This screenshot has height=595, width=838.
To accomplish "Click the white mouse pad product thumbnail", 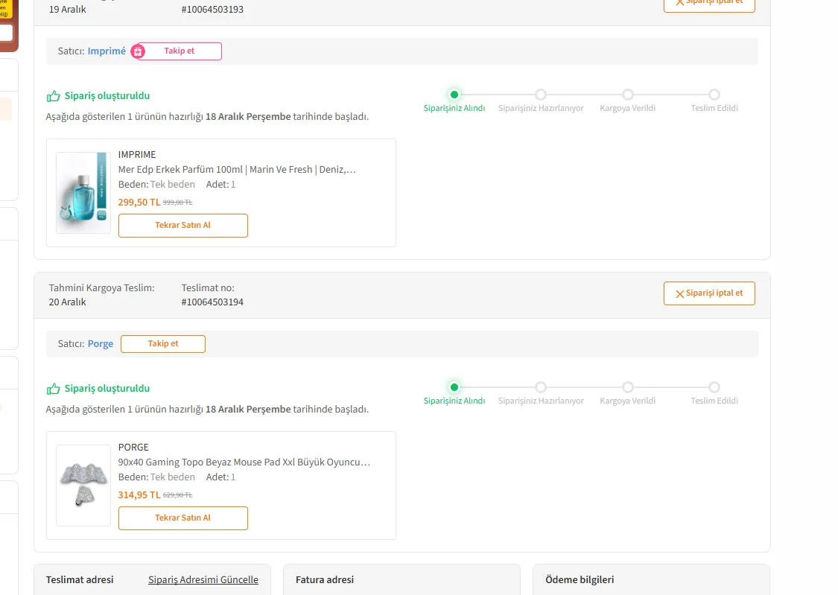I will tap(83, 486).
